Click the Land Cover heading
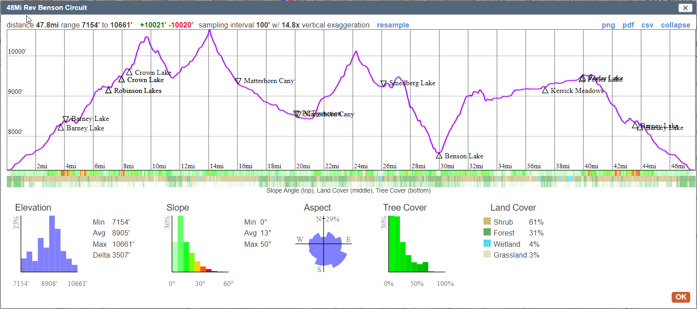This screenshot has height=309, width=697. click(513, 208)
